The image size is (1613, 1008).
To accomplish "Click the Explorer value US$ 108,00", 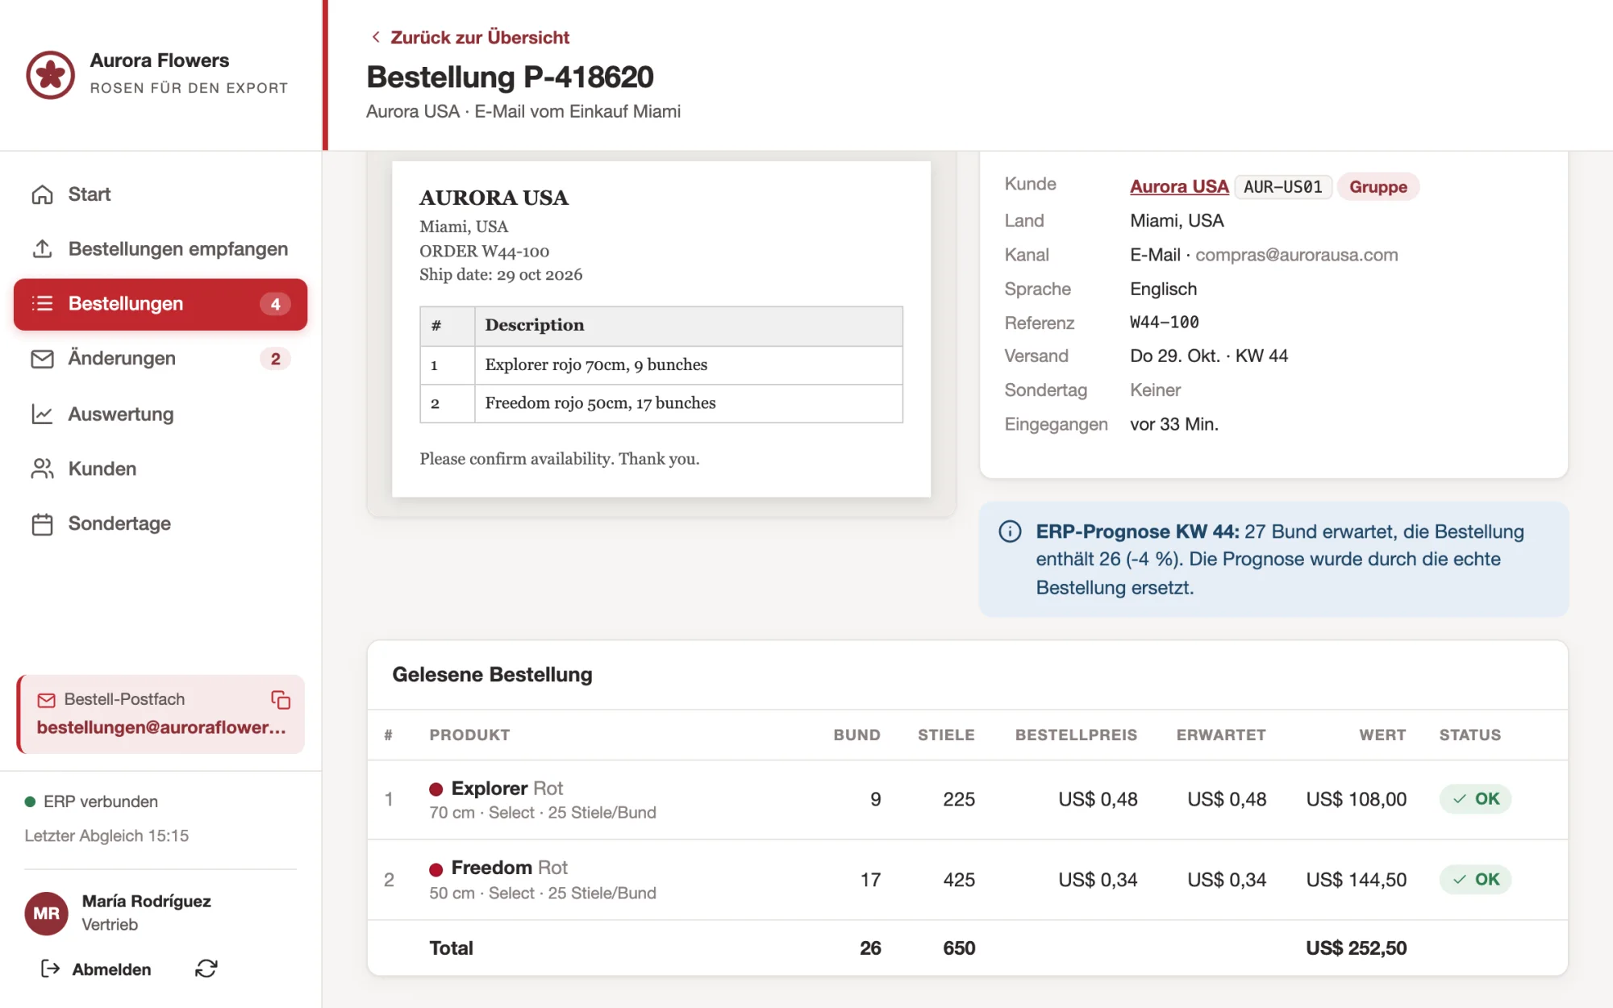I will tap(1356, 799).
